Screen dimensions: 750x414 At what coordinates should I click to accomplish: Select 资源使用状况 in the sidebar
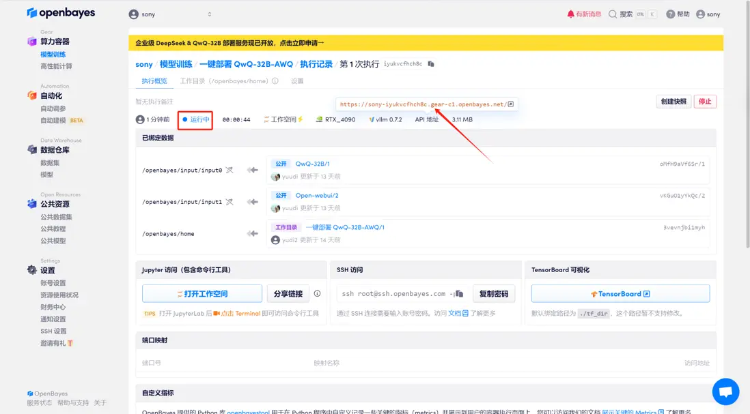pyautogui.click(x=59, y=295)
